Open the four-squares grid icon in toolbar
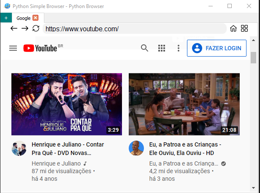This screenshot has width=260, height=193. coord(244,28)
